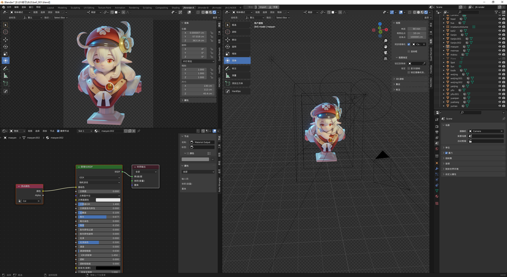Open the white subsurface color swatch
This screenshot has height=277, width=507.
(x=108, y=200)
